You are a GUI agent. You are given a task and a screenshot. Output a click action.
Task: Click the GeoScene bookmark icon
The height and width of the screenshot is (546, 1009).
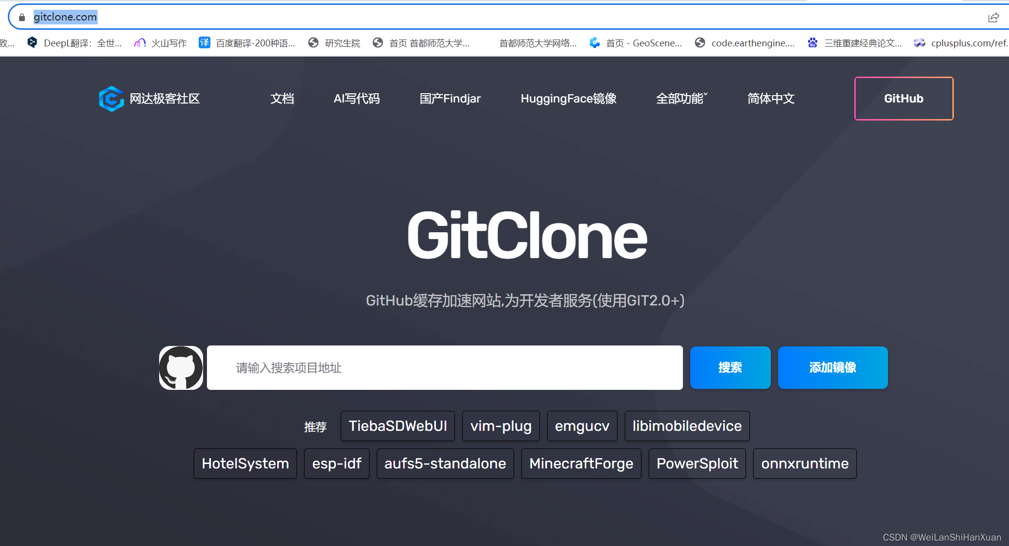[x=595, y=43]
